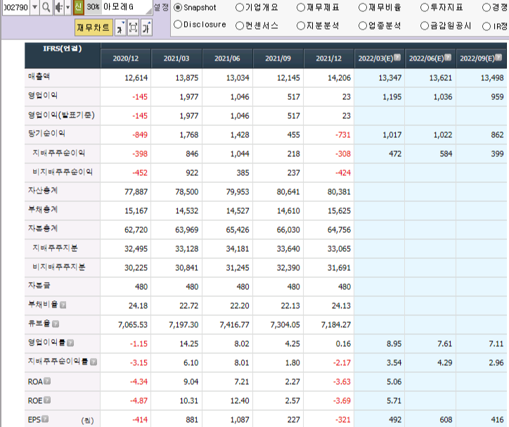Open the stock code dropdown arrow
The height and width of the screenshot is (427, 509).
click(34, 7)
